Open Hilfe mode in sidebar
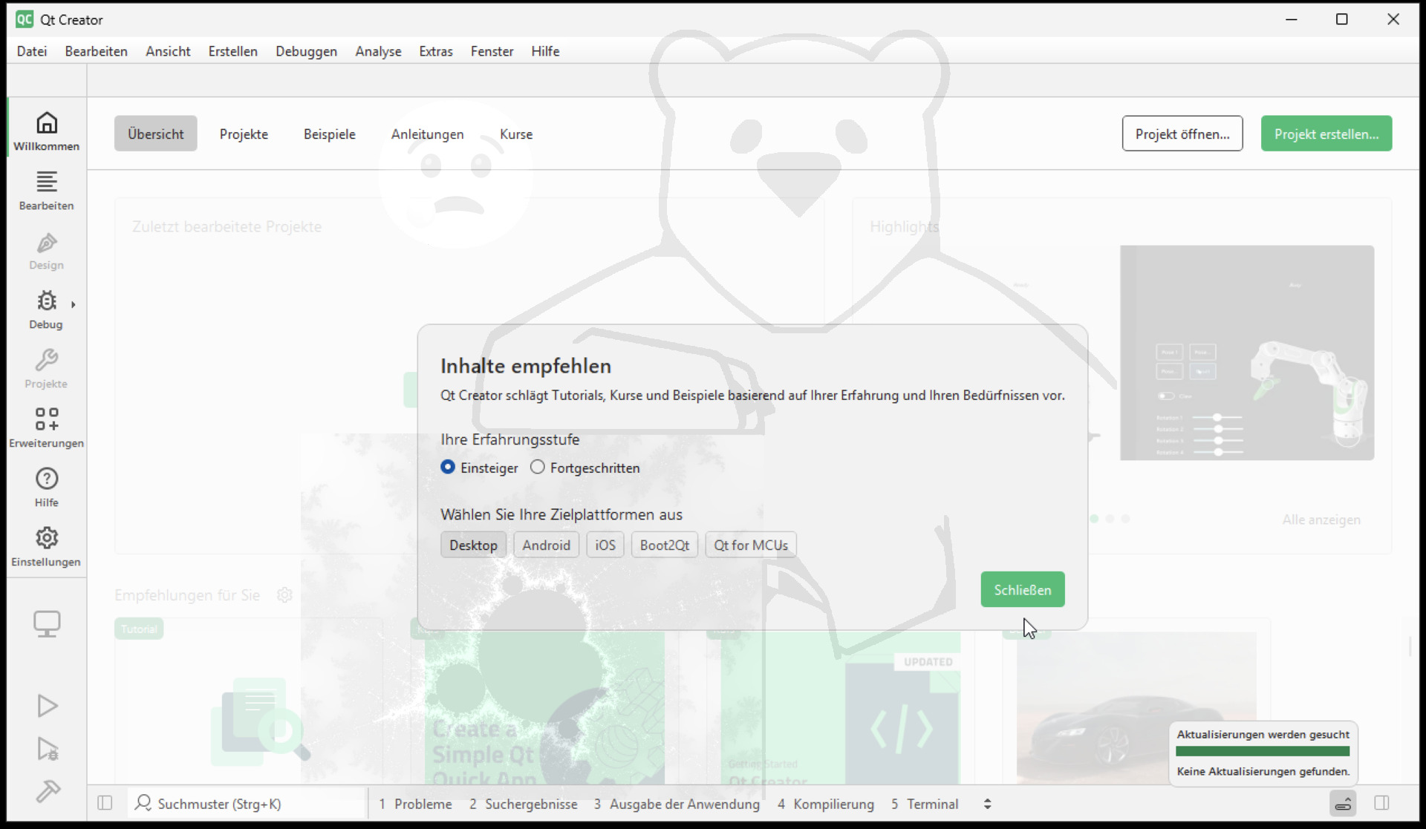This screenshot has width=1426, height=829. pos(46,488)
